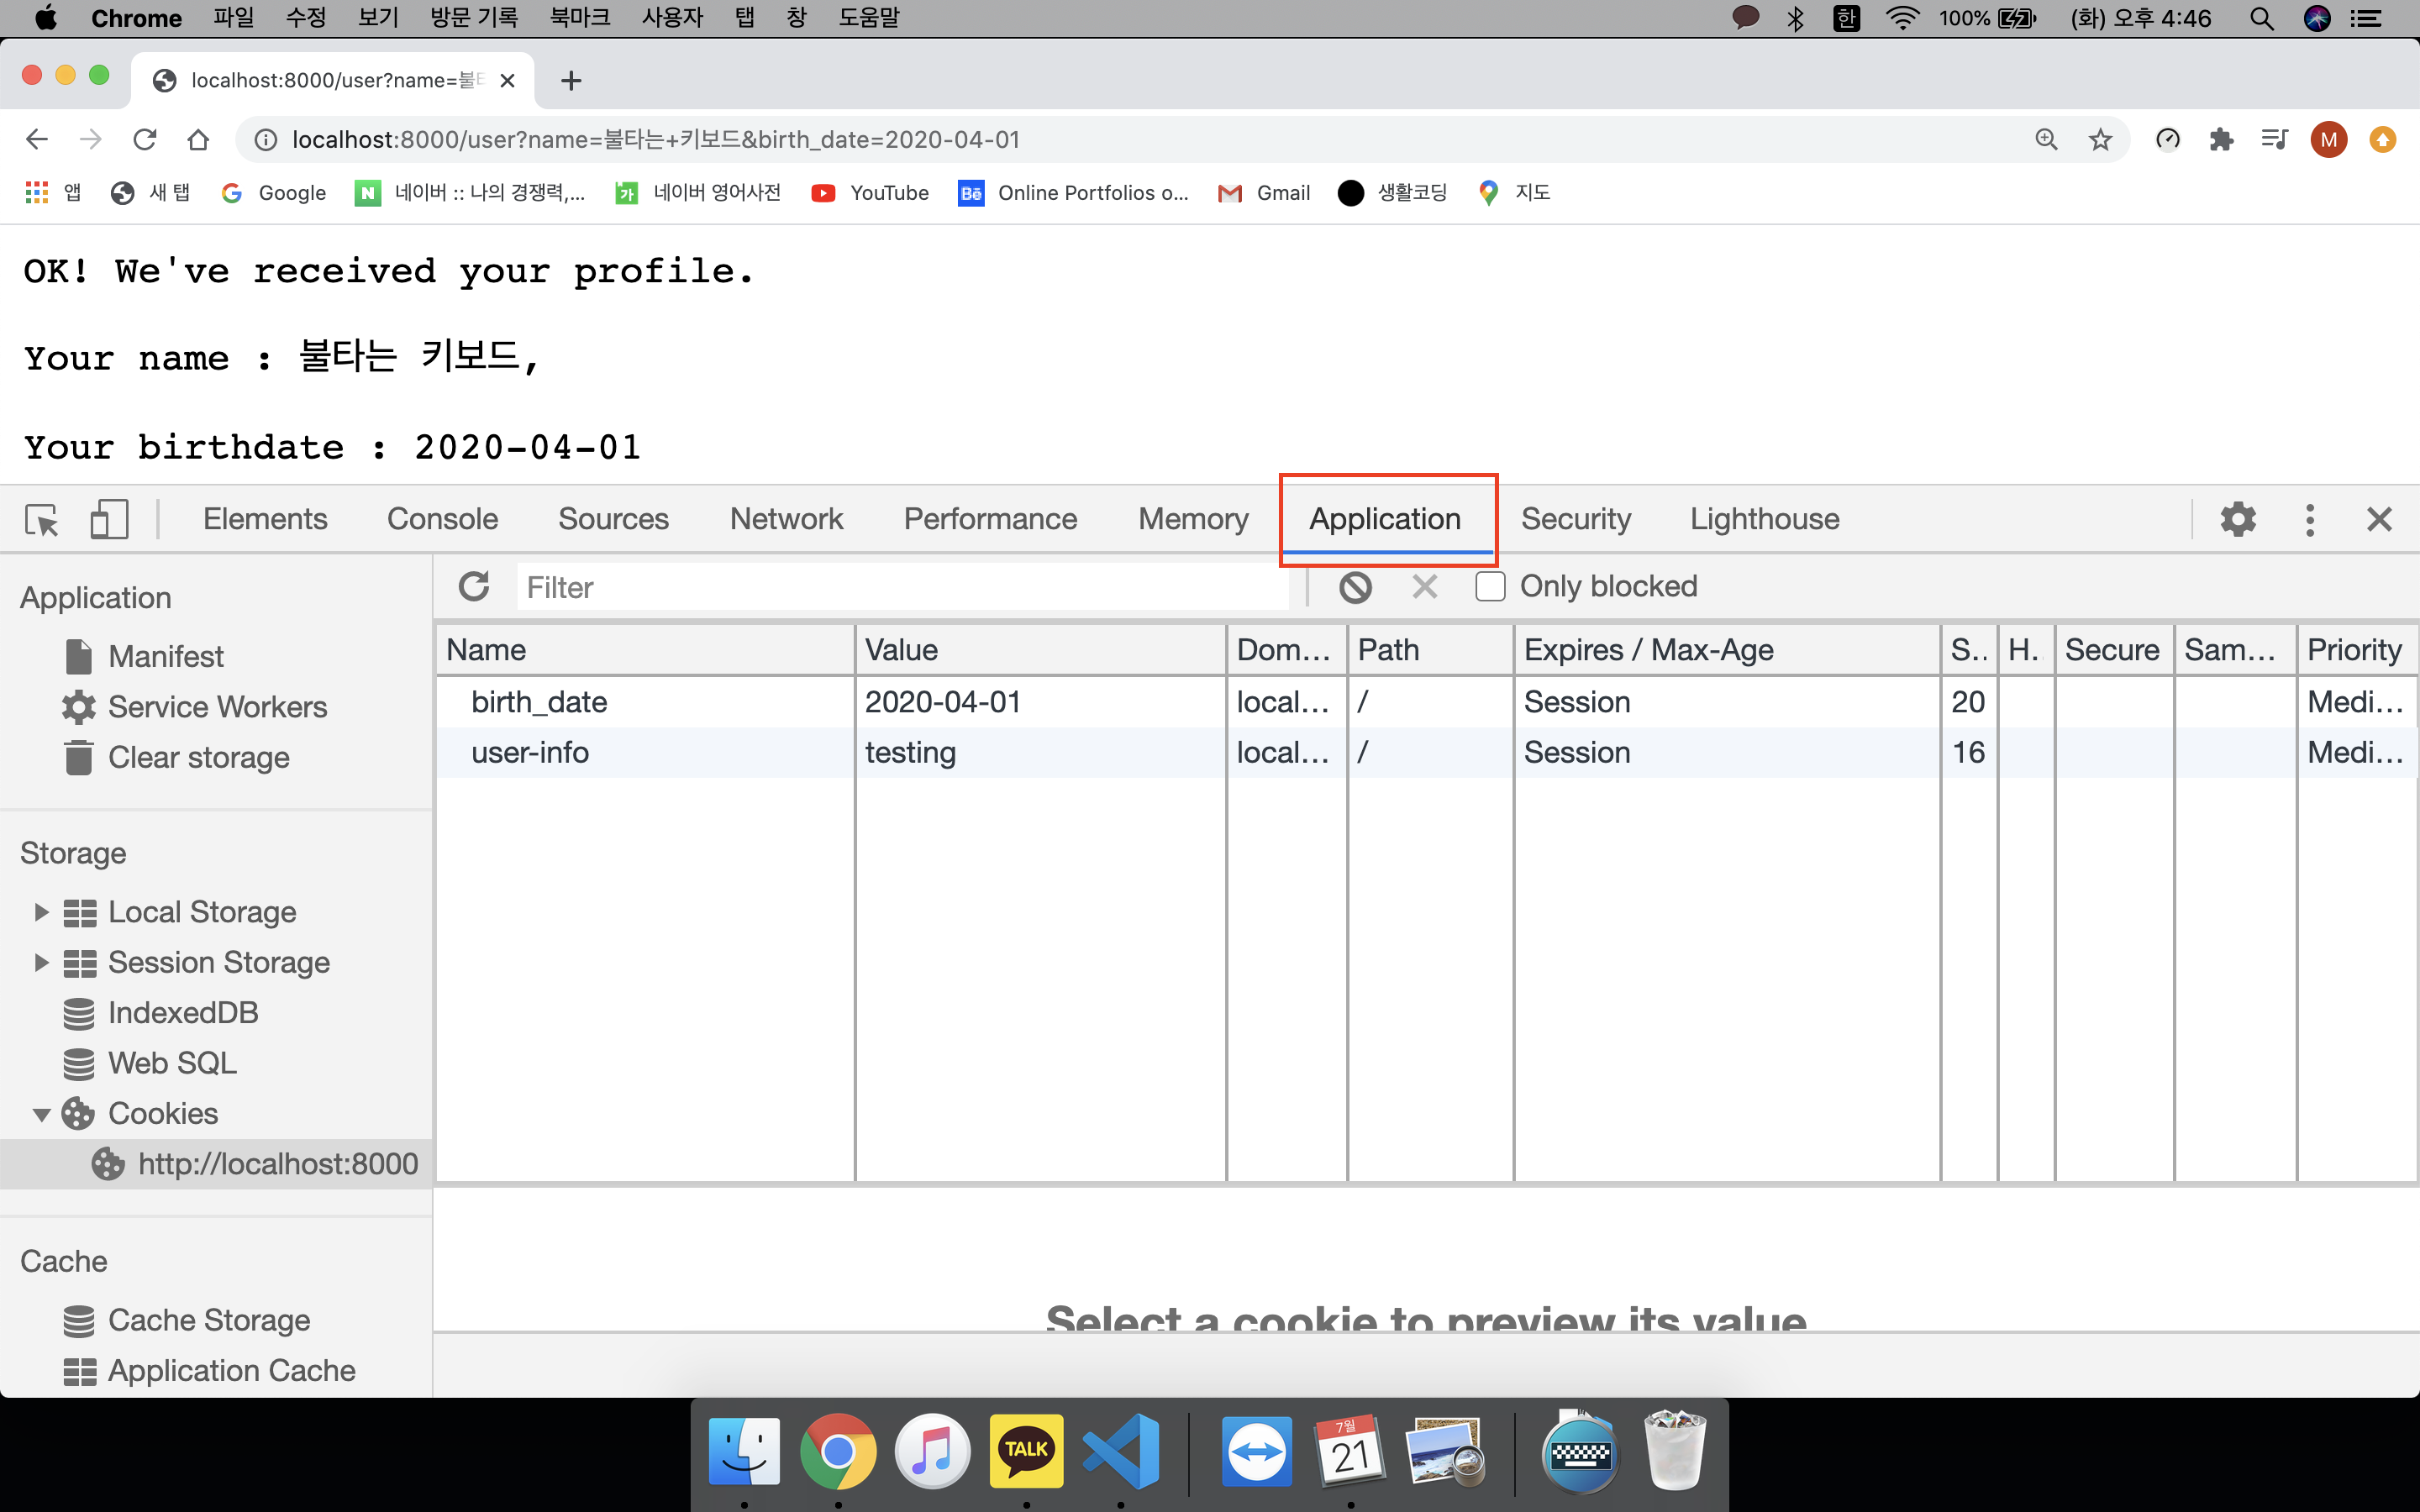Image resolution: width=2420 pixels, height=1512 pixels.
Task: Select the user-info cookie row
Action: (x=530, y=752)
